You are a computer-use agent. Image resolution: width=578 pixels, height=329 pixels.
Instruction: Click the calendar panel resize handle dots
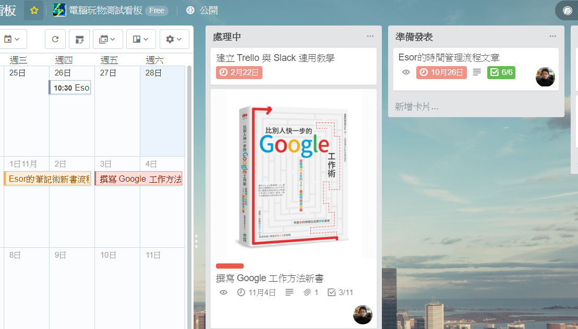coord(197,241)
